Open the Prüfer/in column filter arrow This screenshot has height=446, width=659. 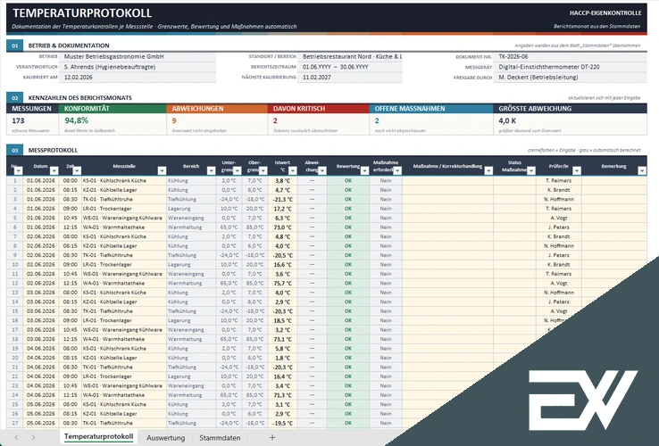(577, 170)
